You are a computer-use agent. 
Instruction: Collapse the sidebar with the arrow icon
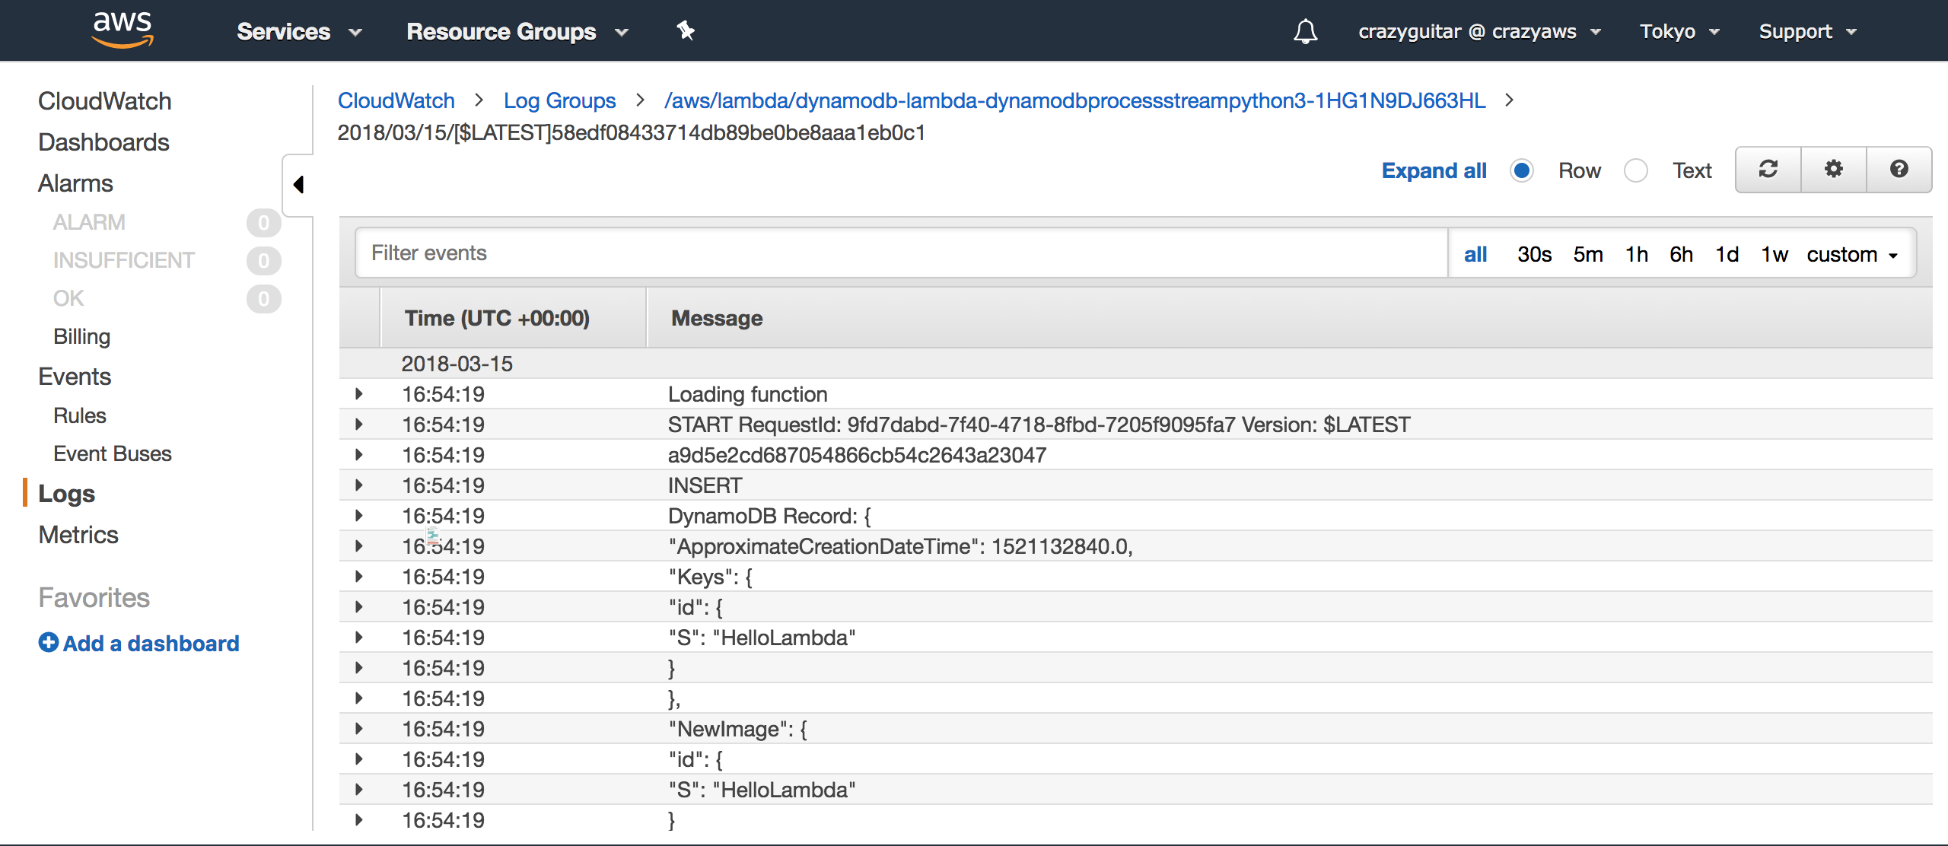(x=298, y=184)
